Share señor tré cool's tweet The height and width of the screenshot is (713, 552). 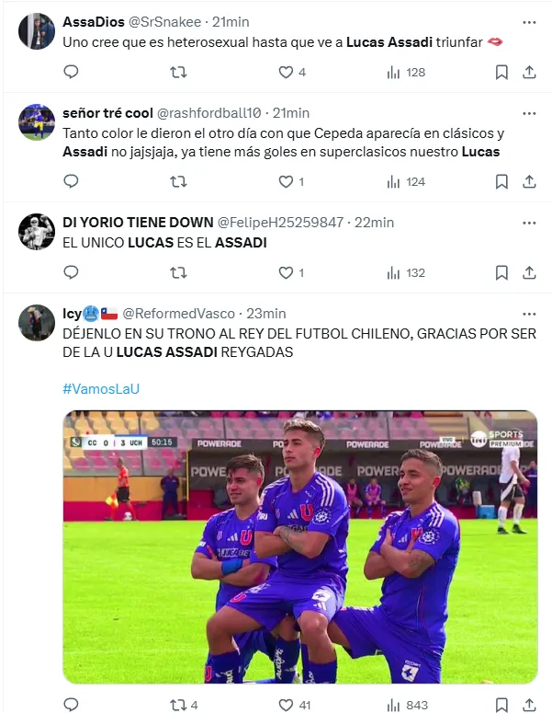(529, 181)
